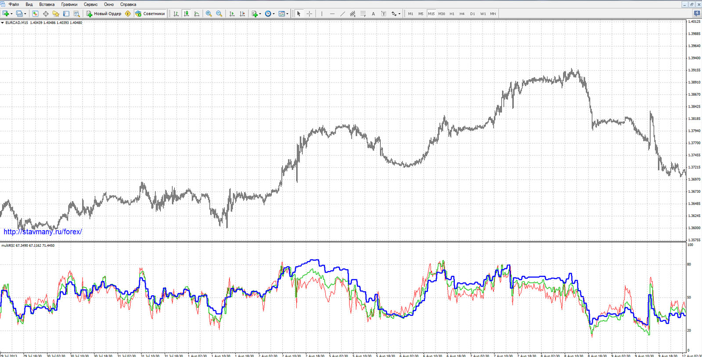Open the Market Watch window icon
The height and width of the screenshot is (357, 702).
[35, 14]
